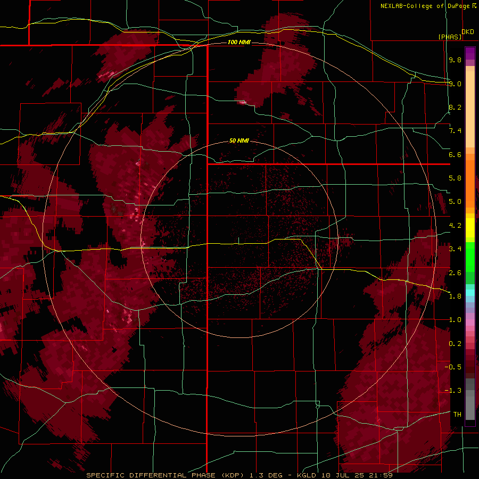Click the 50 NMI range ring label
479x479 pixels.
[239, 141]
